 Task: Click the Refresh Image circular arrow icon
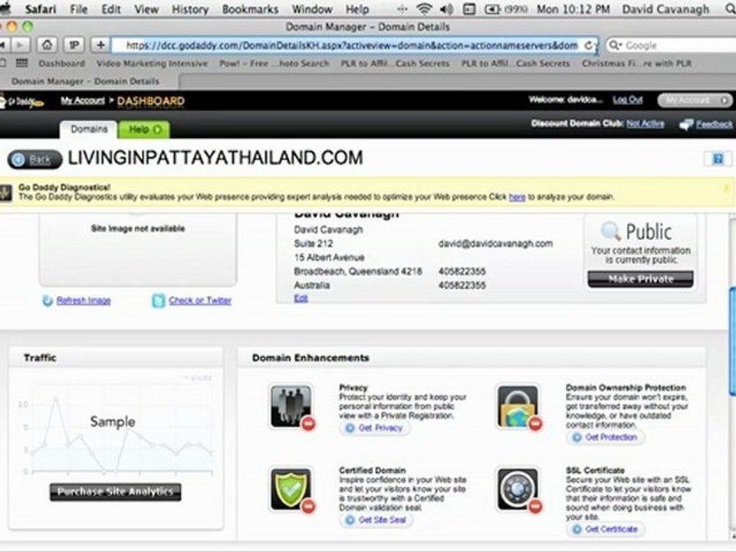(48, 301)
